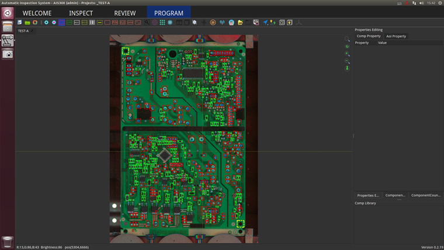This screenshot has height=250, width=444.
Task: Open the camera capture sidebar icon
Action: coord(8,54)
